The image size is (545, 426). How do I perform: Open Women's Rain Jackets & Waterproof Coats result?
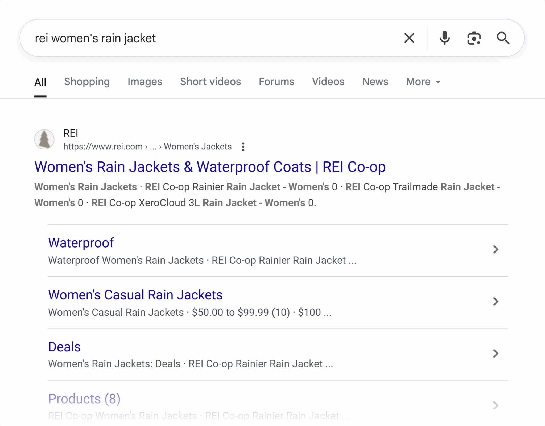tap(210, 167)
